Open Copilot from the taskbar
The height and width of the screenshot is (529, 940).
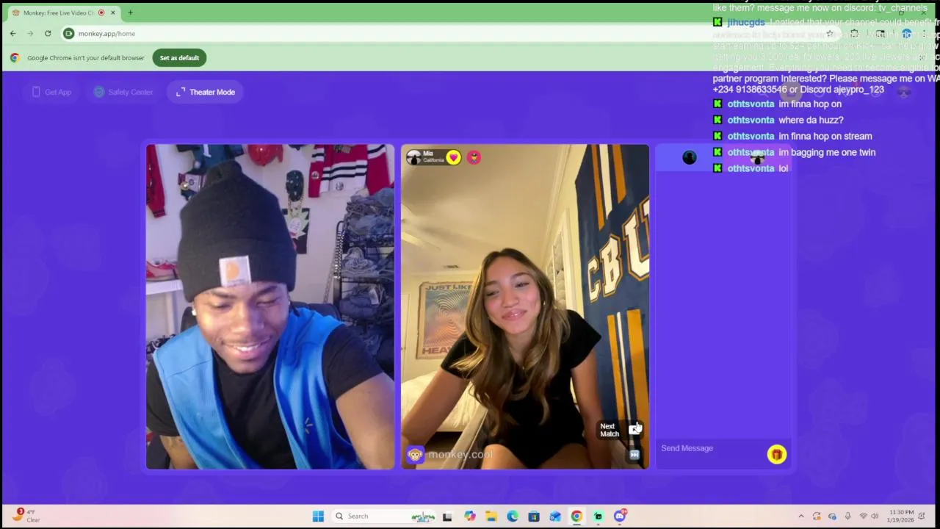[469, 516]
